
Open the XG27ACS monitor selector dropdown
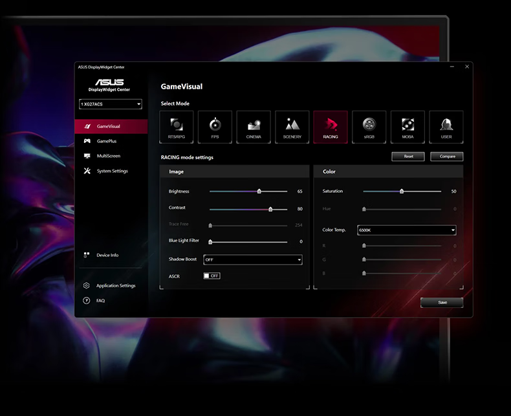[x=111, y=104]
